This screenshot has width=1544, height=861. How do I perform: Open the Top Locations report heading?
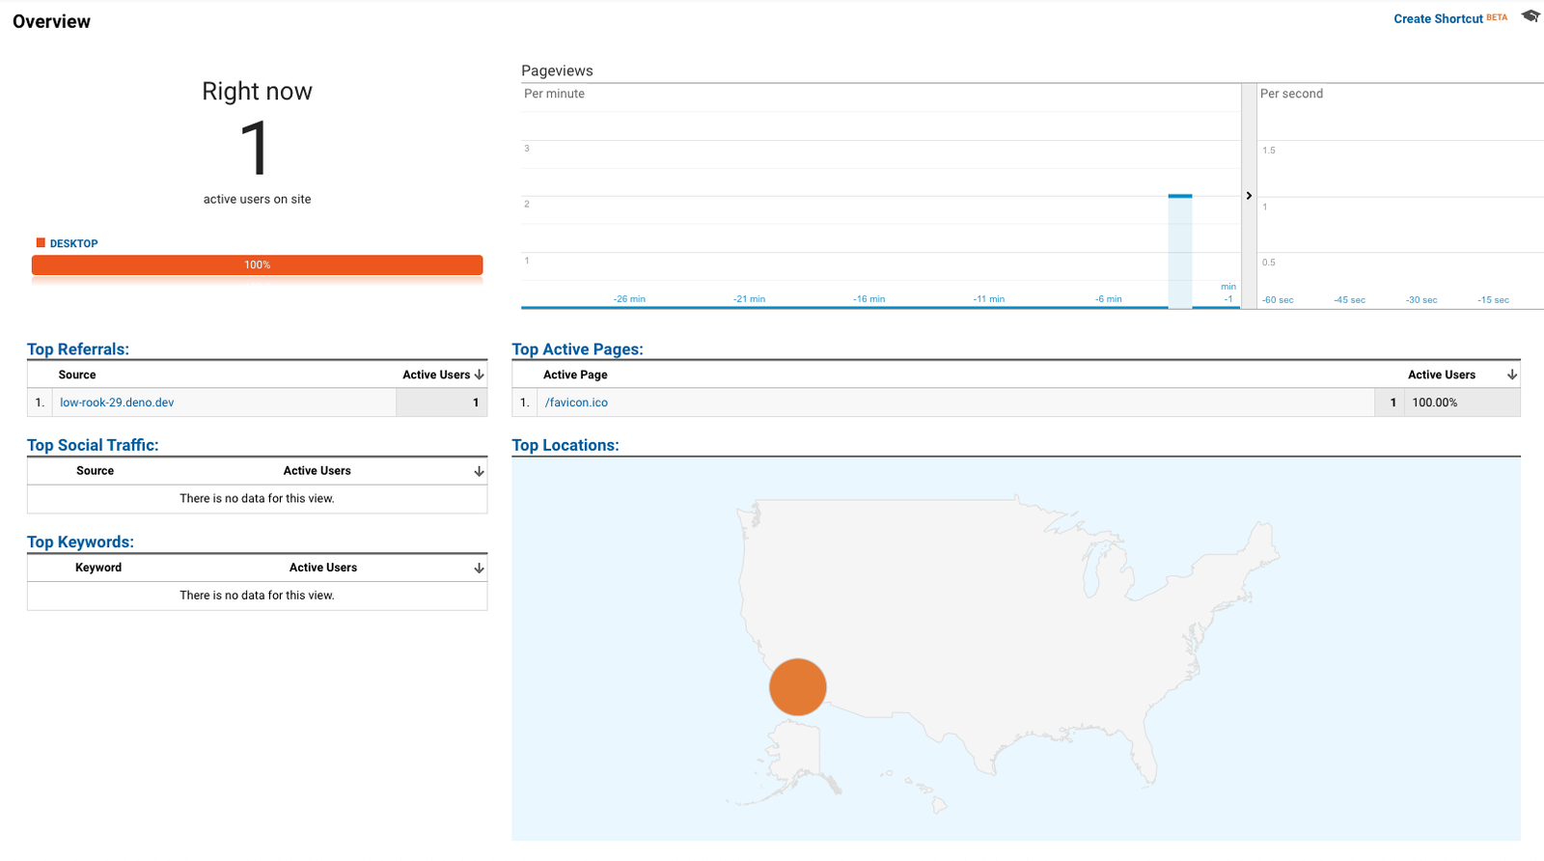pos(565,445)
